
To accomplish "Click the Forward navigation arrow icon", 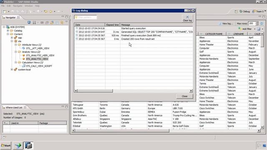I will (58, 12).
